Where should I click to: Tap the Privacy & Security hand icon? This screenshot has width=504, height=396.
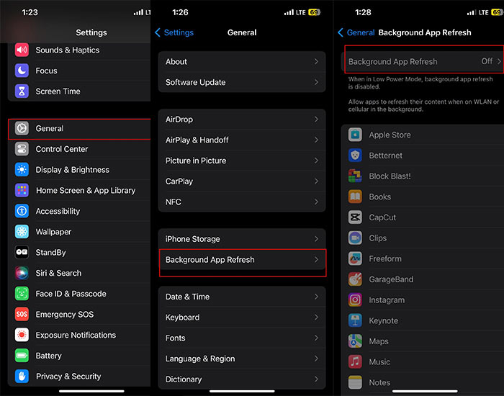pos(22,376)
